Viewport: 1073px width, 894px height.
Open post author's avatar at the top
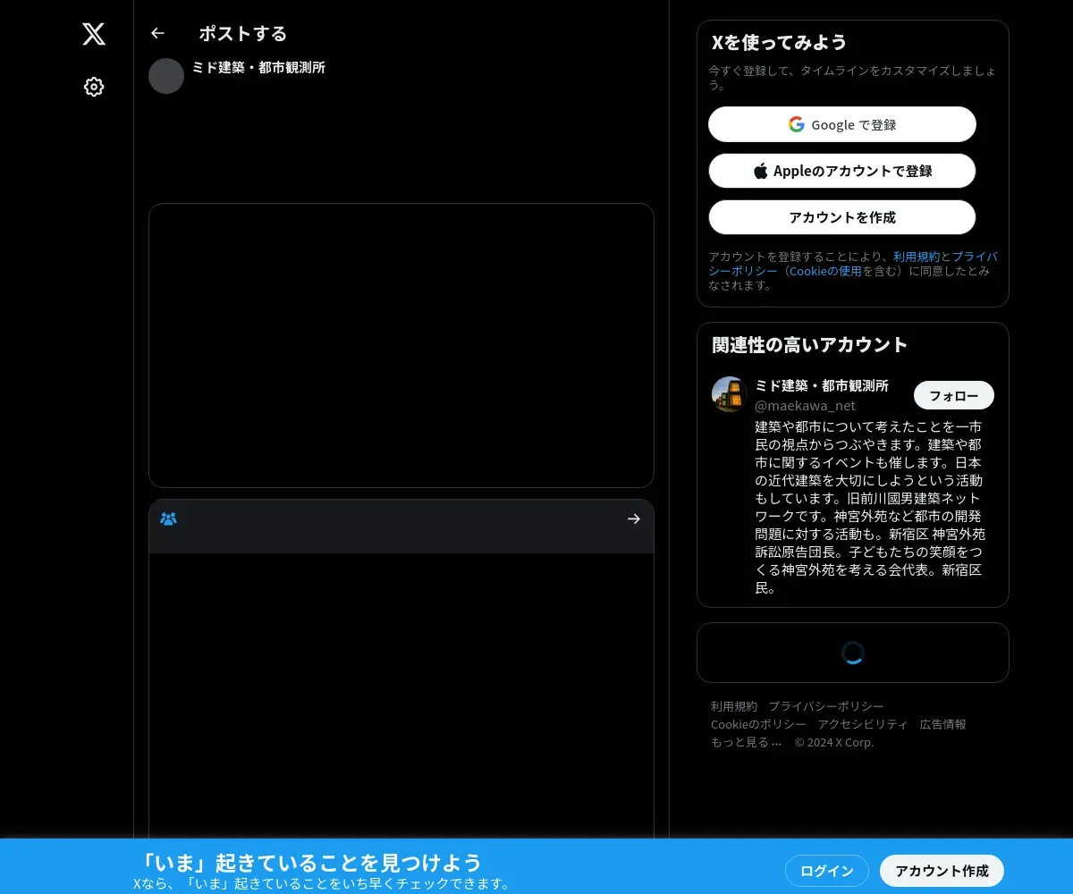(166, 76)
